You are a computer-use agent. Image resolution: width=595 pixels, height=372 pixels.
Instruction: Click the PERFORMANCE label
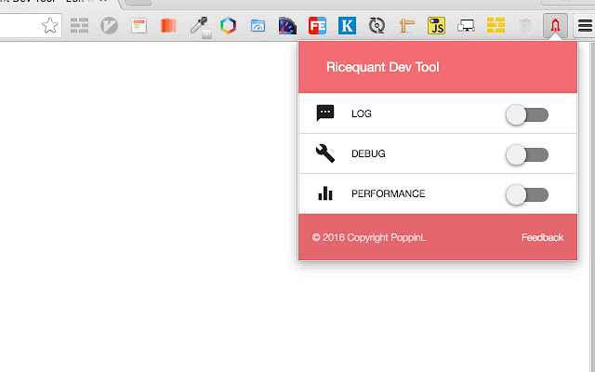pyautogui.click(x=389, y=193)
